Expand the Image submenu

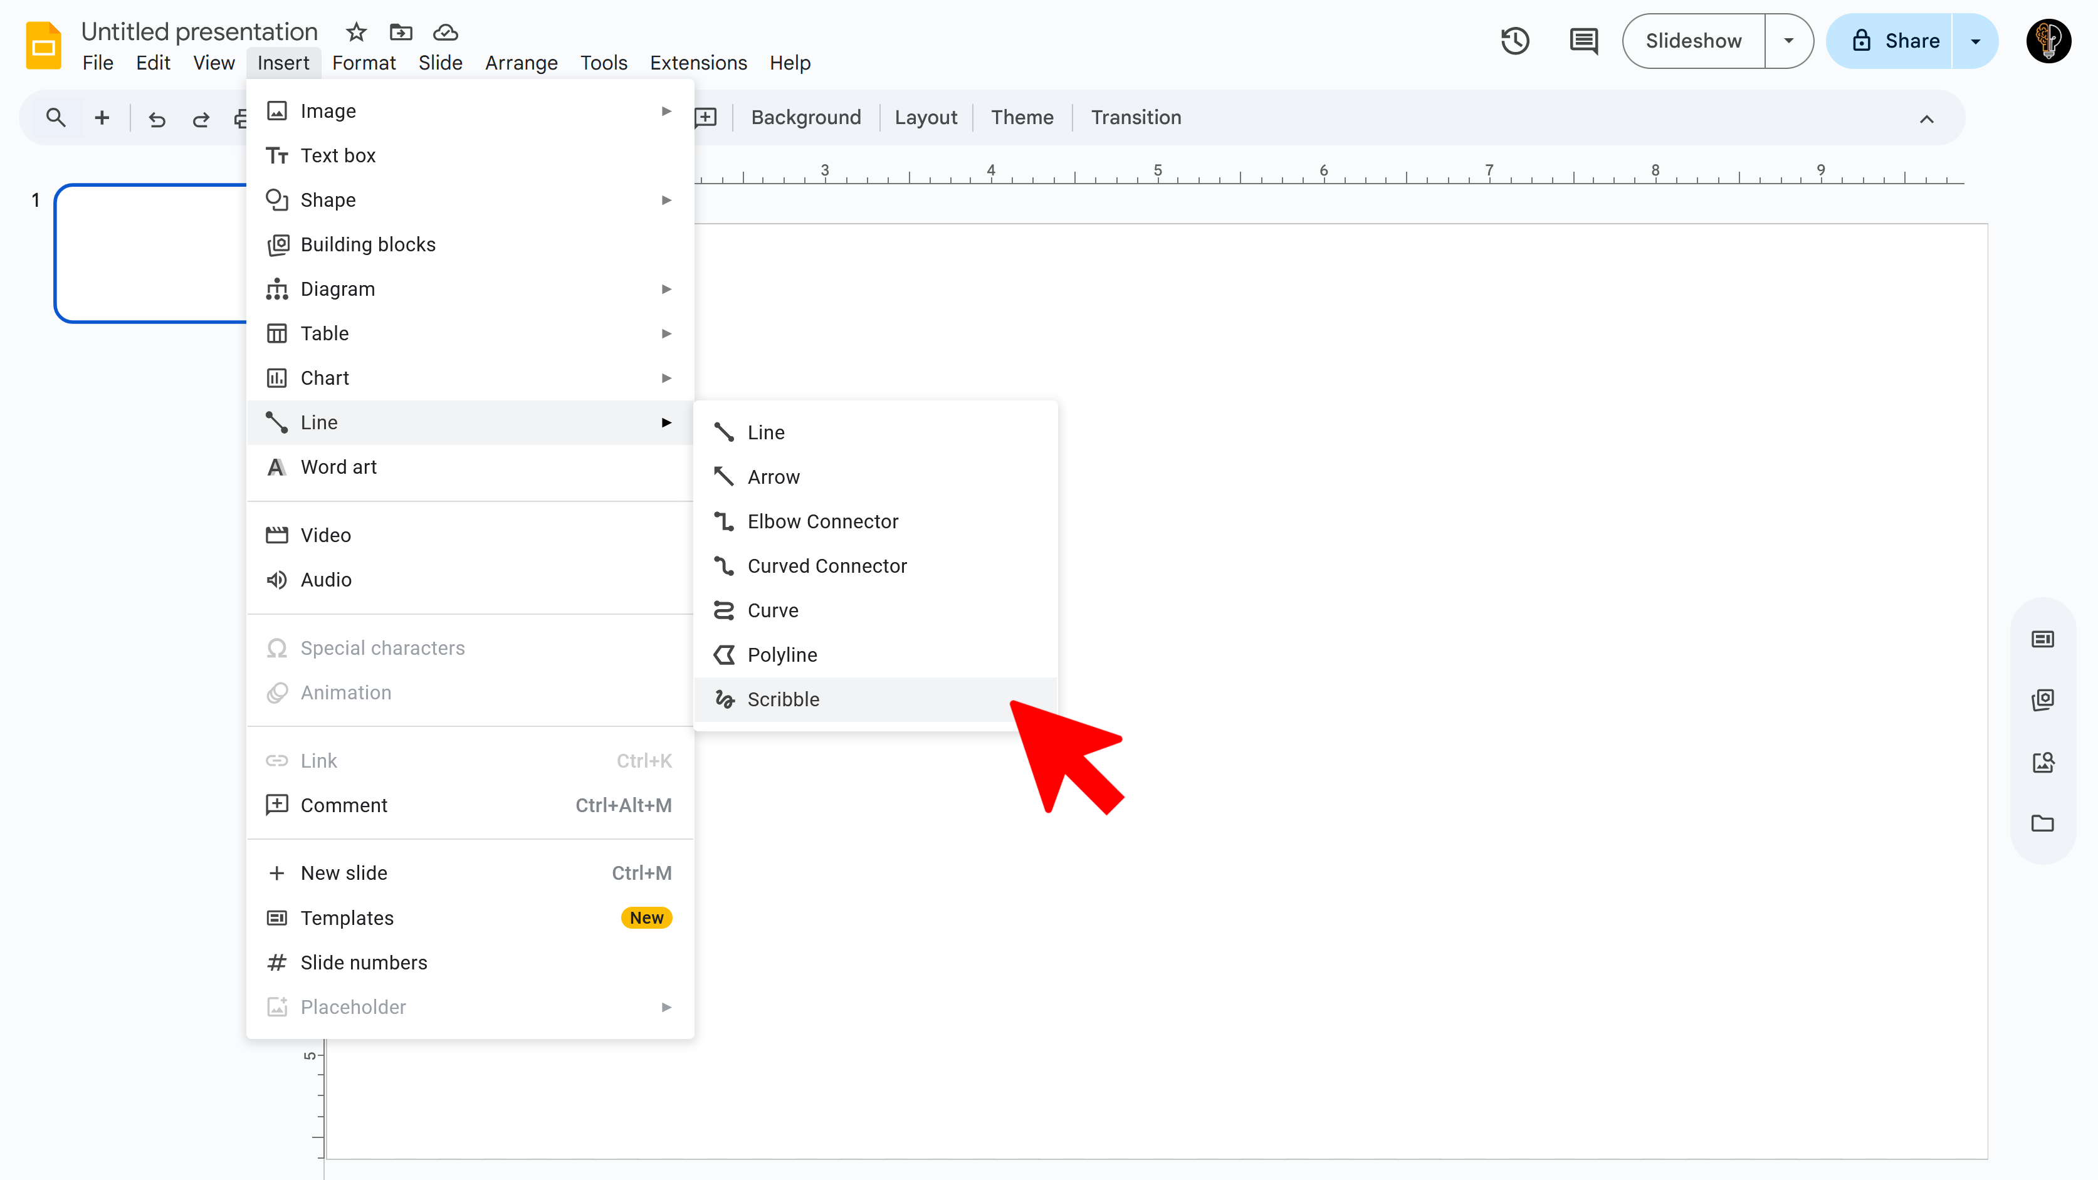click(x=470, y=111)
